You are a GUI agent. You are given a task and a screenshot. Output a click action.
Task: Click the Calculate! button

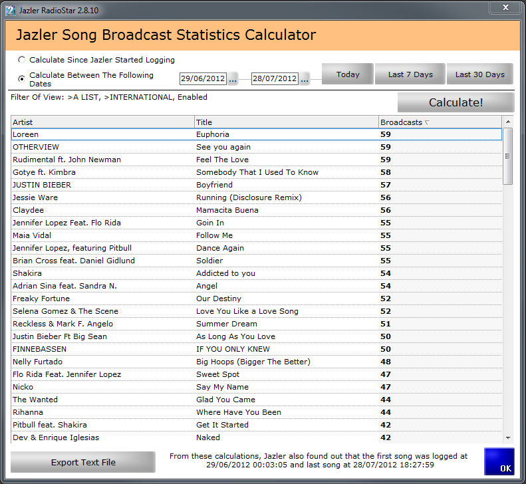coord(456,102)
